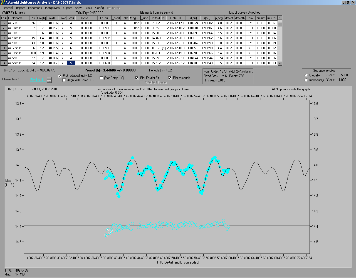This screenshot has width=356, height=278.
Task: Click the Cov[h] column header
Action: click(42, 18)
